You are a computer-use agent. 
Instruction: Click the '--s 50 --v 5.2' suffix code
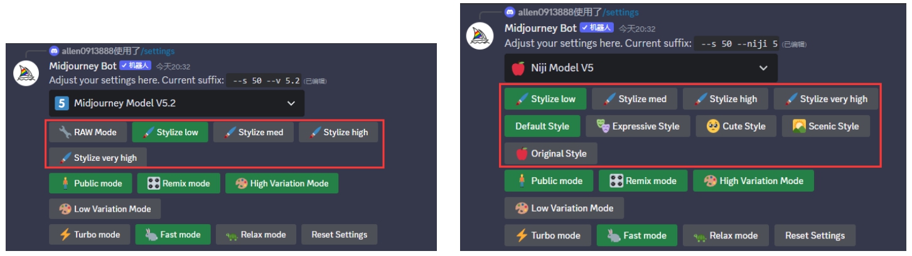pos(264,81)
